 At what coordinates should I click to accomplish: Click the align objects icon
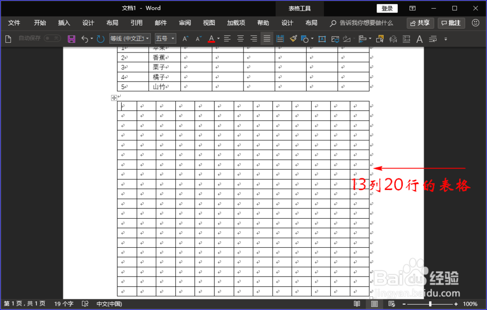362,39
